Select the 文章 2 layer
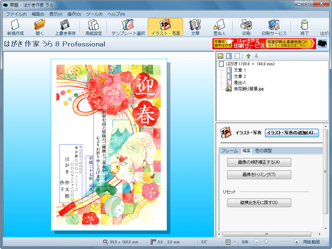 [x=240, y=76]
